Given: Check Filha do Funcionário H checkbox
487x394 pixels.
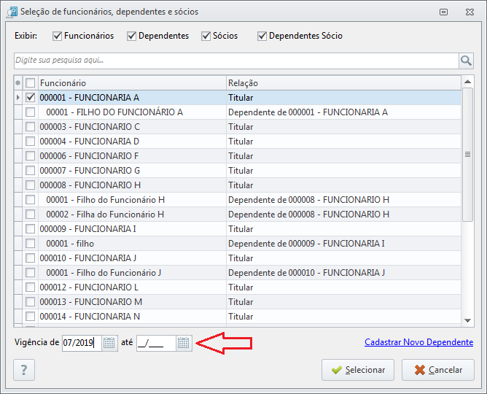Looking at the screenshot, I should tap(30, 215).
